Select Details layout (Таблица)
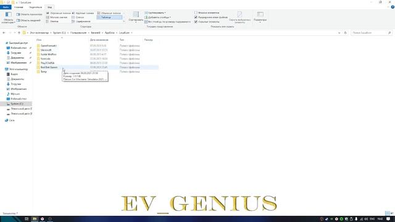The height and width of the screenshot is (222, 395). click(109, 17)
